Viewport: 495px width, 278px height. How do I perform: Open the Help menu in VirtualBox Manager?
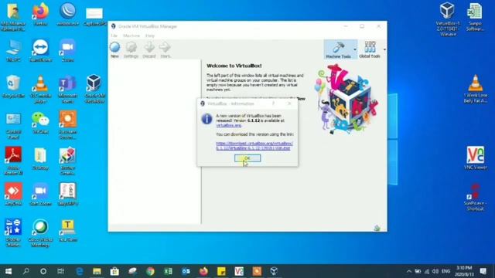point(150,36)
